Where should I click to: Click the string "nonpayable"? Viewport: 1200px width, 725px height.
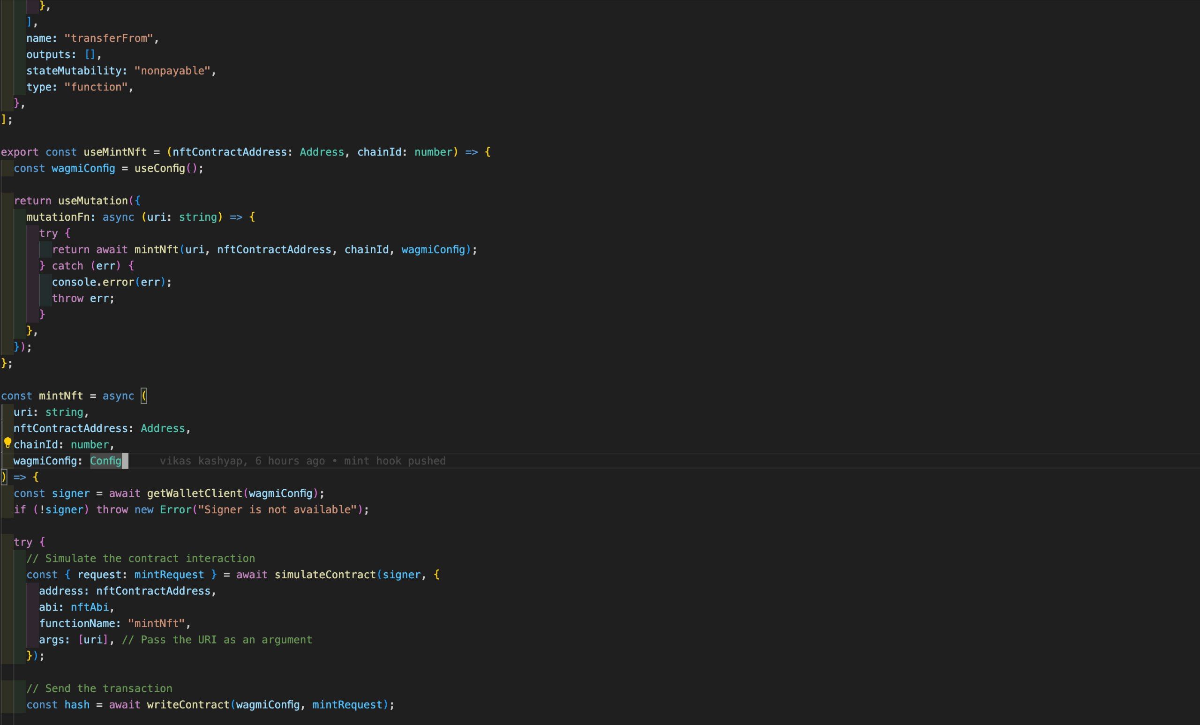pyautogui.click(x=172, y=71)
